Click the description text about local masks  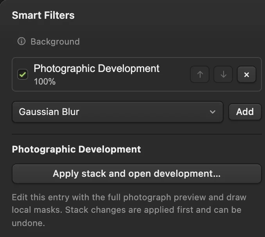[129, 210]
